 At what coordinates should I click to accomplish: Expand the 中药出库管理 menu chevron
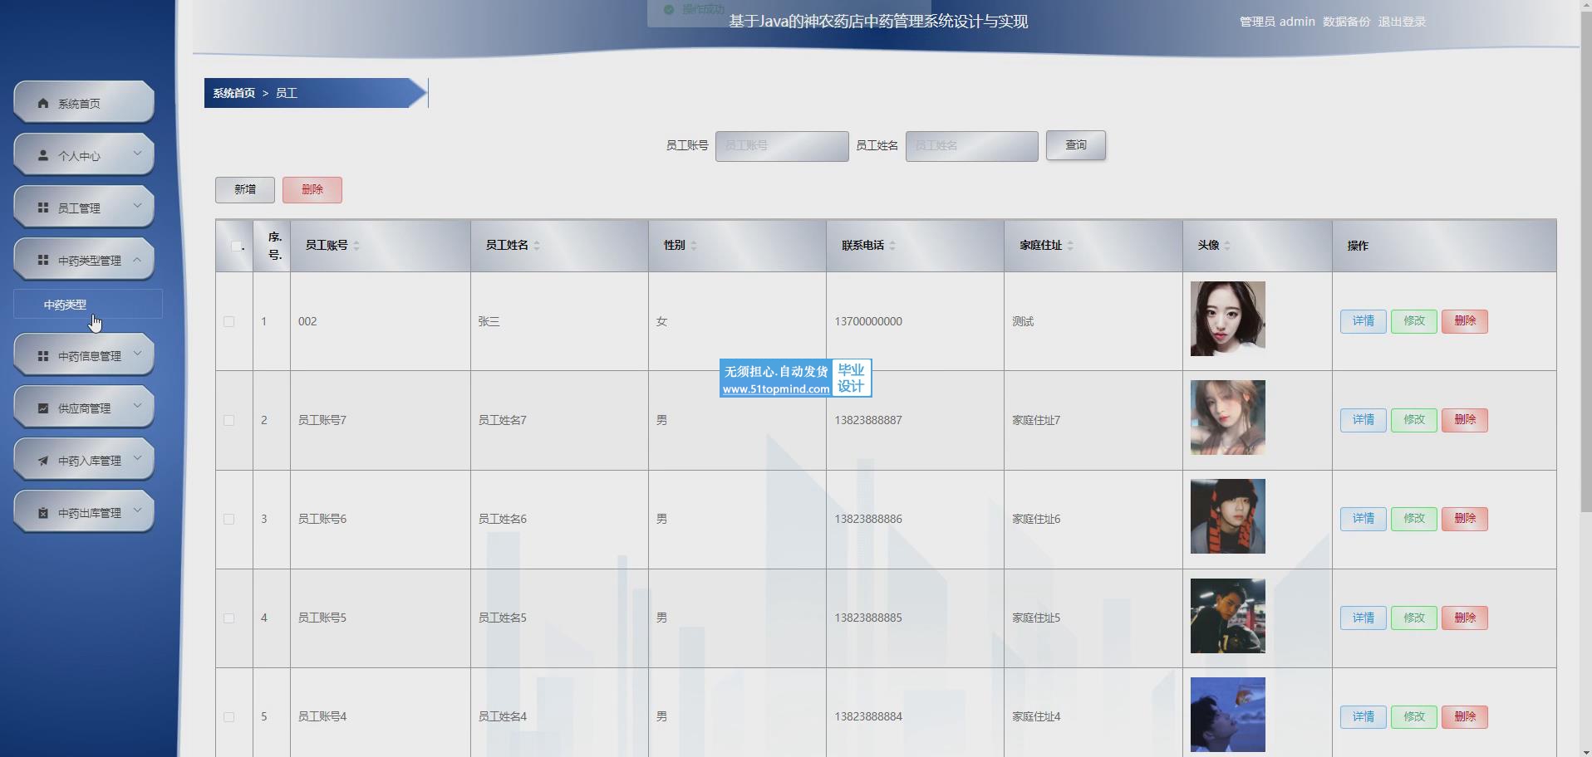point(138,510)
